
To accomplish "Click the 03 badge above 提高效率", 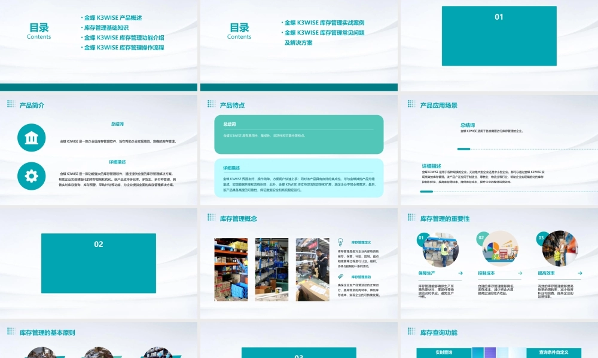I will 541,238.
